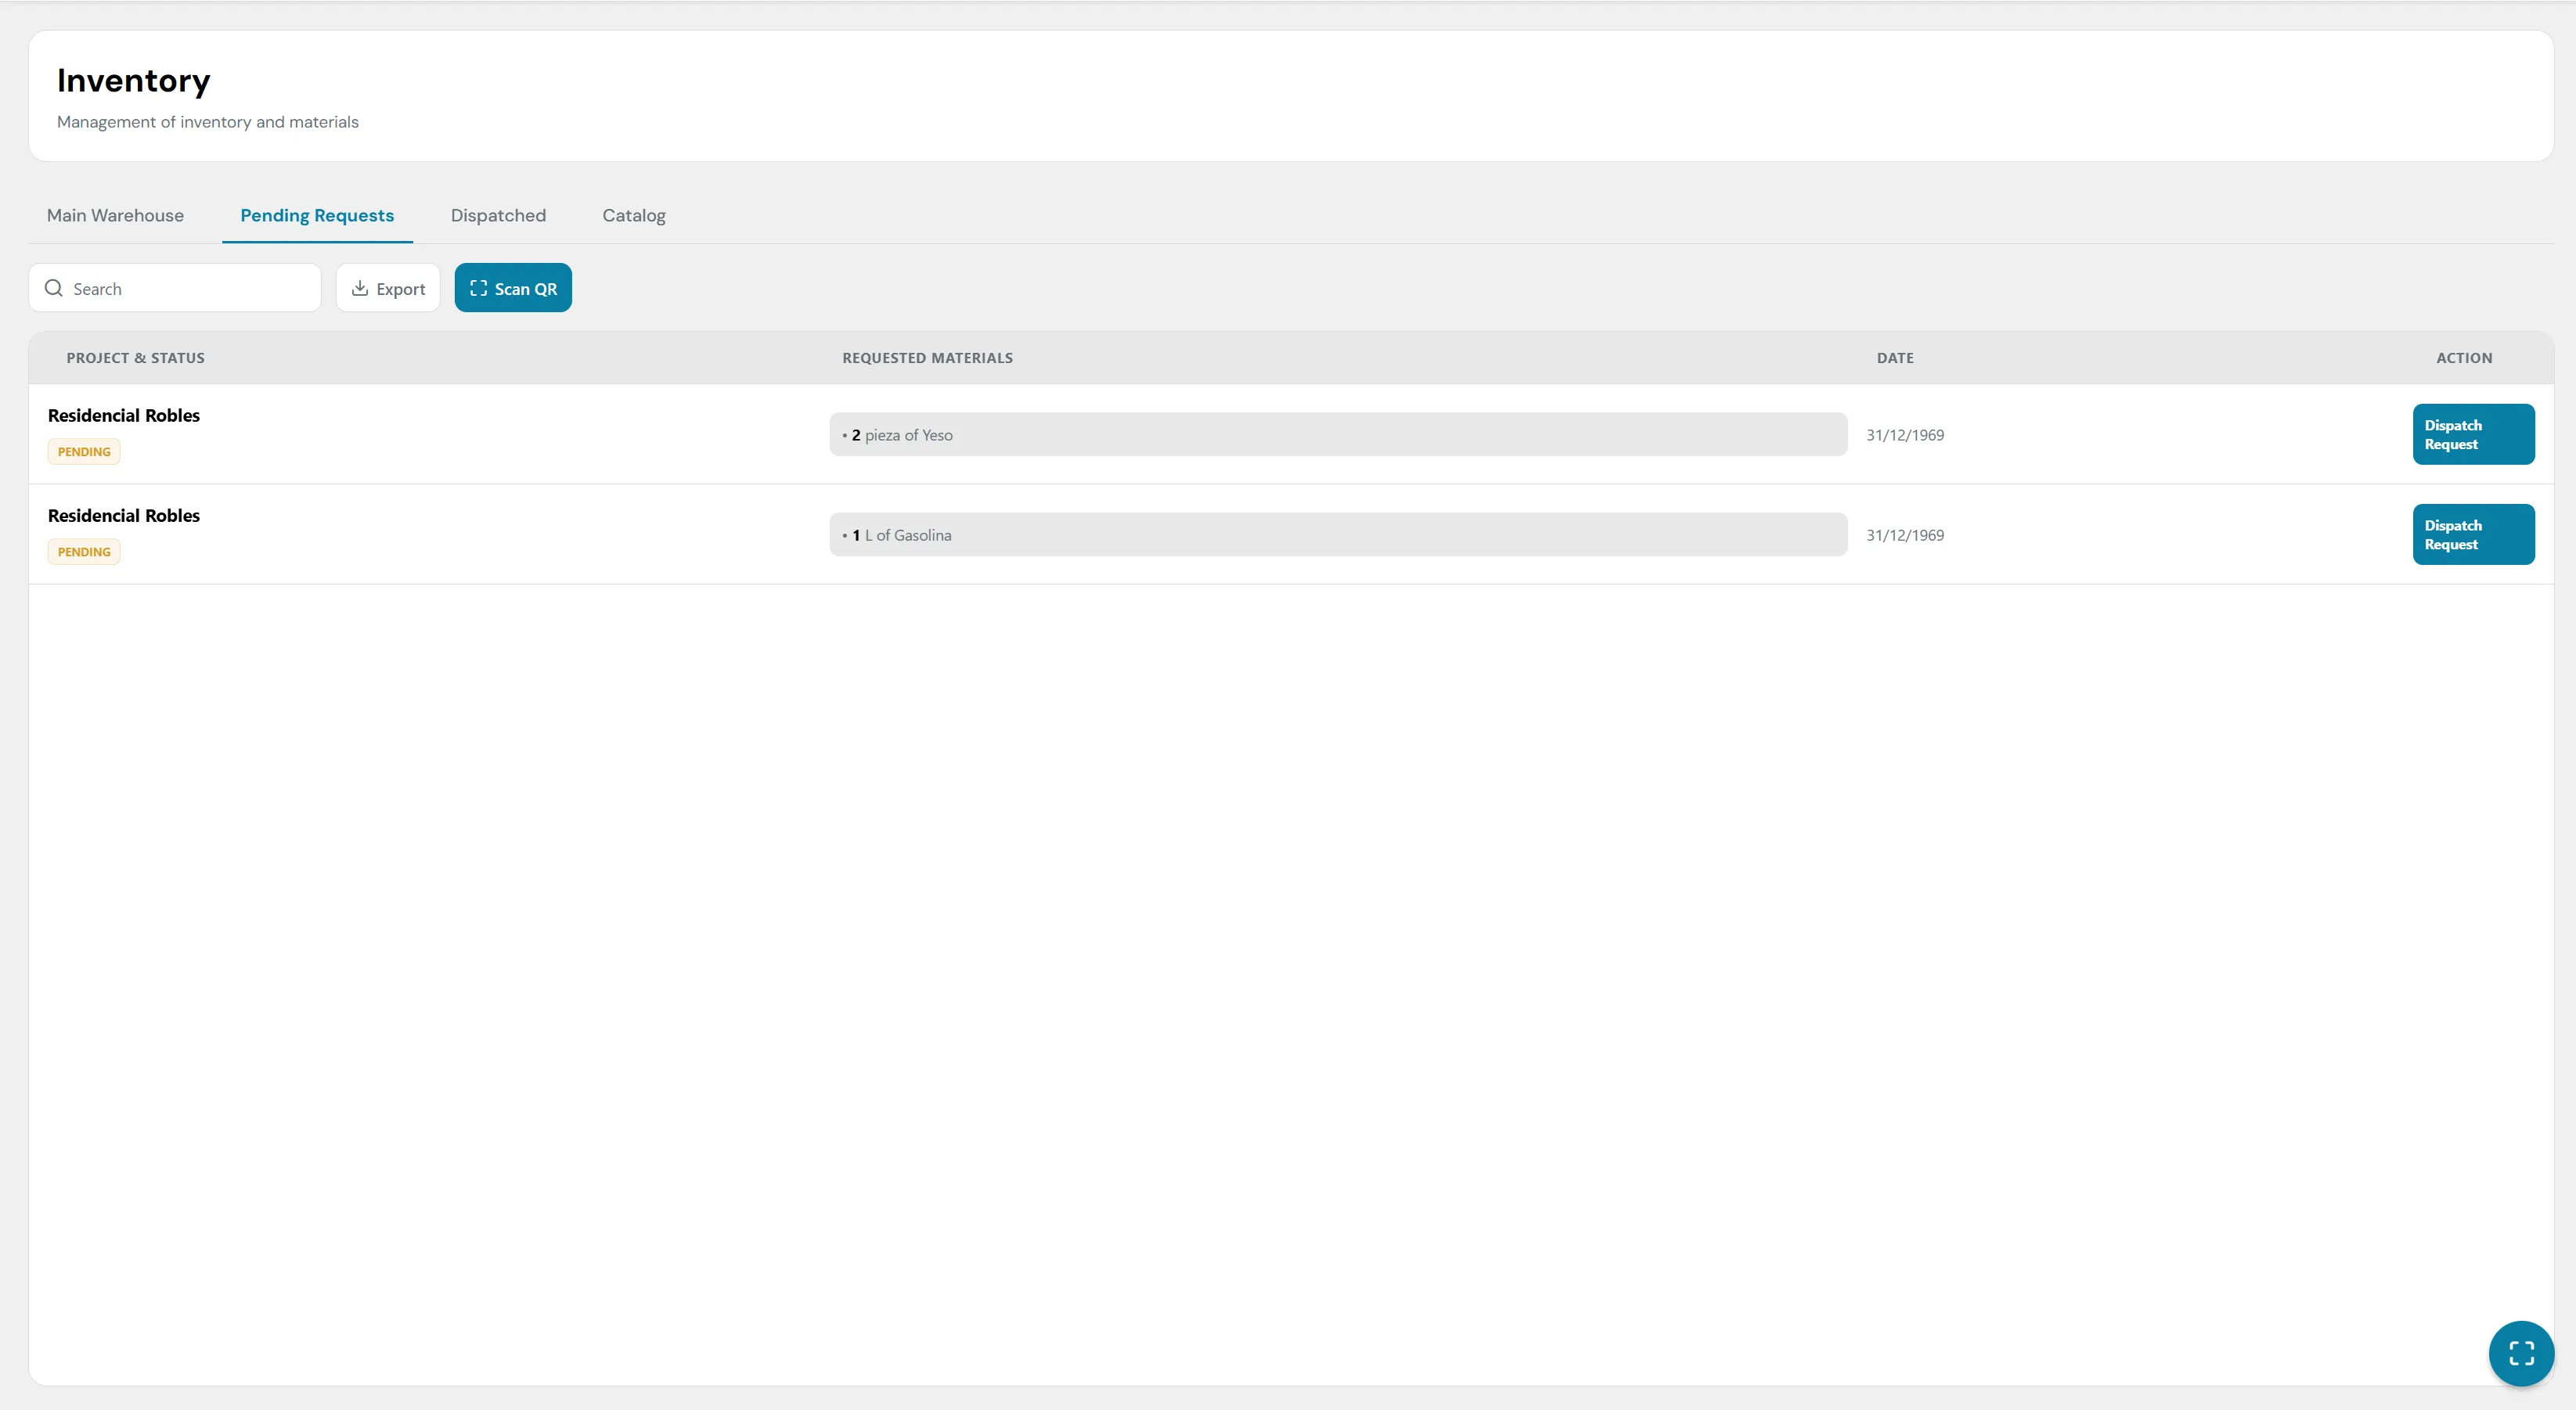Click the DATE column header
The image size is (2576, 1410).
(1895, 358)
